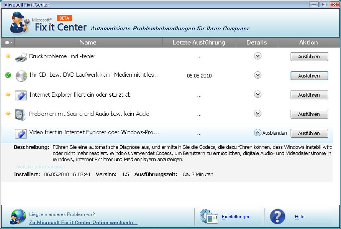Click the globe mechanic icon in footer
This screenshot has width=341, height=229.
pos(18,216)
